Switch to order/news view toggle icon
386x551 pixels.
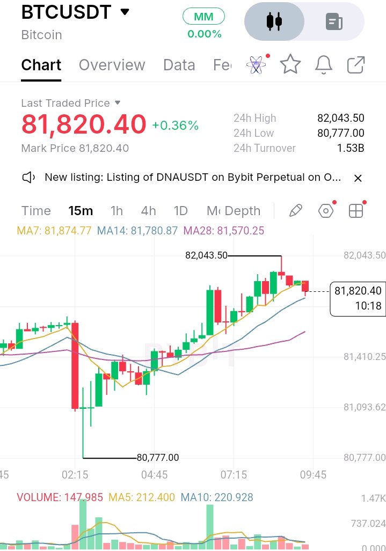[x=334, y=21]
